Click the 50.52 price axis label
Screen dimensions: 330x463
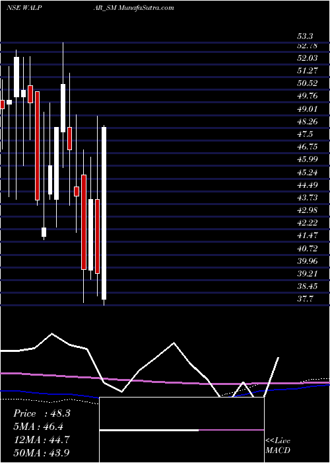coord(307,83)
